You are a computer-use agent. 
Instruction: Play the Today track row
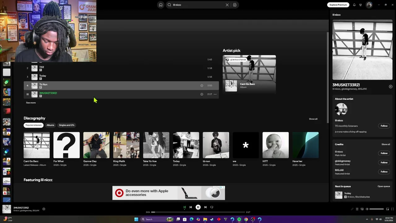(121, 77)
